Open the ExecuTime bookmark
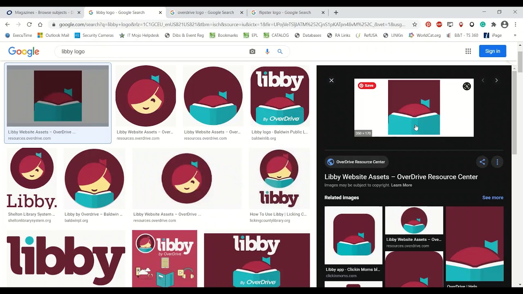The height and width of the screenshot is (294, 523). click(x=18, y=35)
